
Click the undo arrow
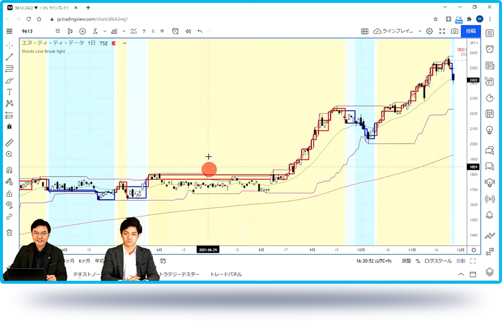pos(200,31)
